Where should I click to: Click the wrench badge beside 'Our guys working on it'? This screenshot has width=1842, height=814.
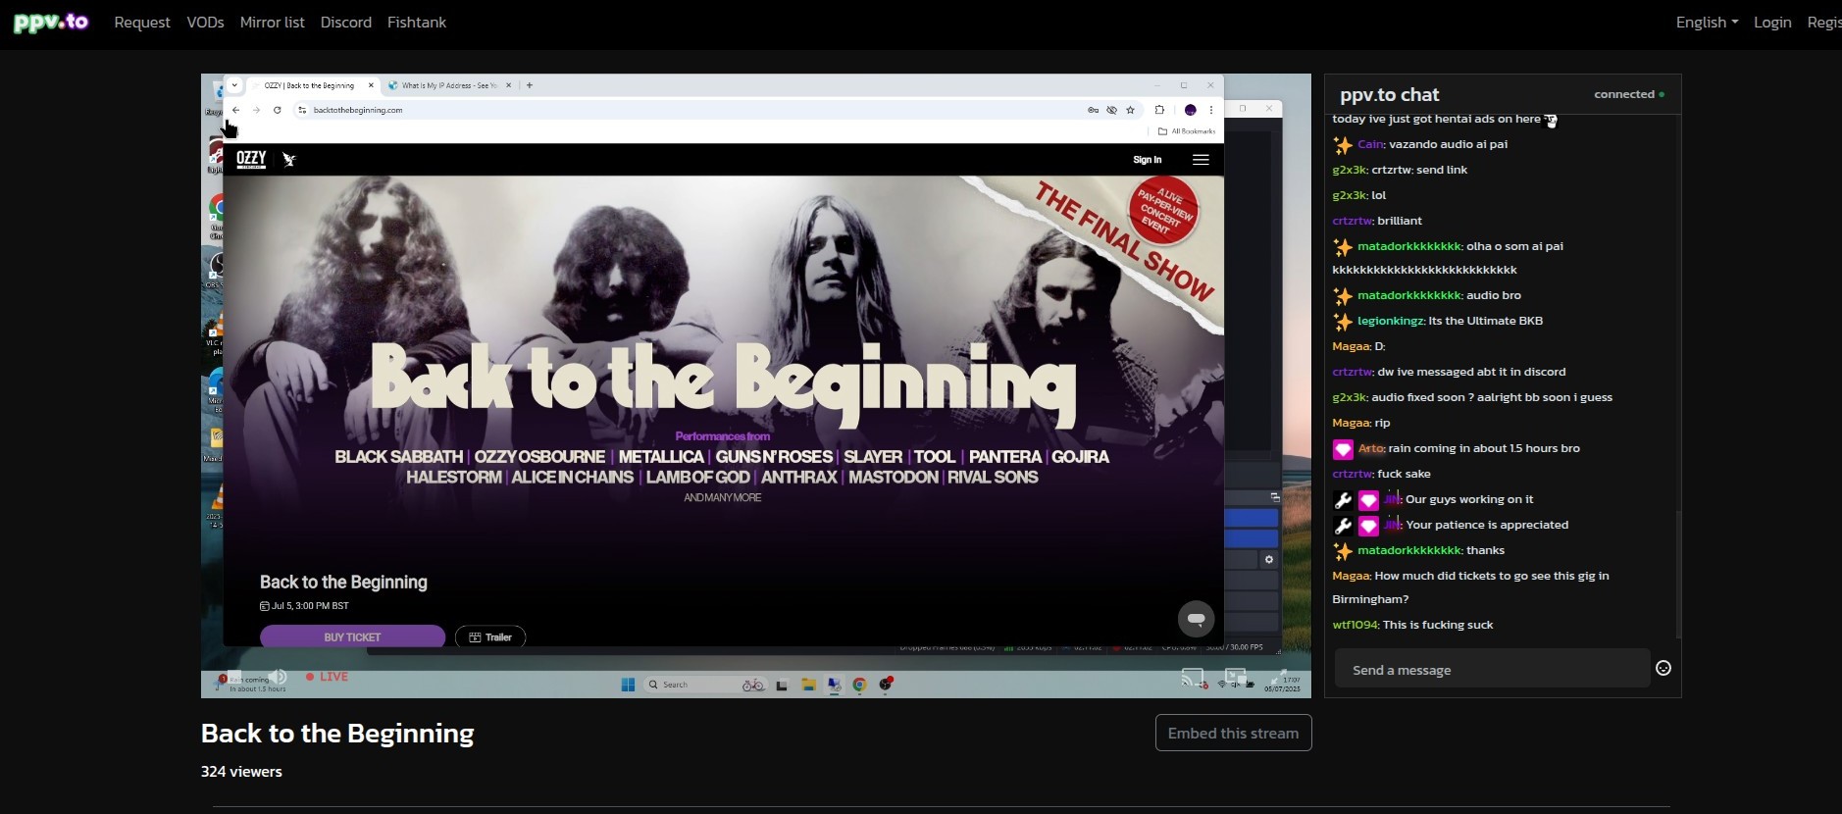click(1343, 500)
